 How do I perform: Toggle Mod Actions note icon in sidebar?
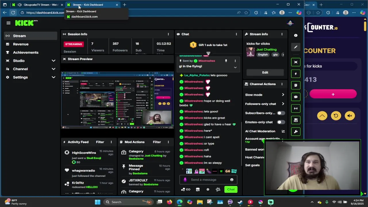pyautogui.click(x=296, y=85)
